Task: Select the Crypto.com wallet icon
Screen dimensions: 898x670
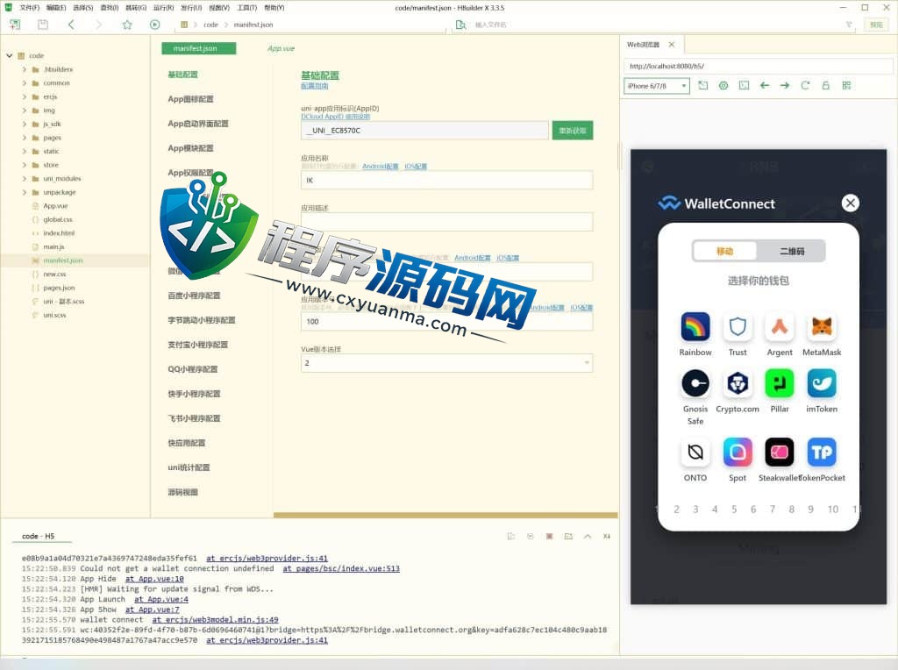Action: point(738,383)
